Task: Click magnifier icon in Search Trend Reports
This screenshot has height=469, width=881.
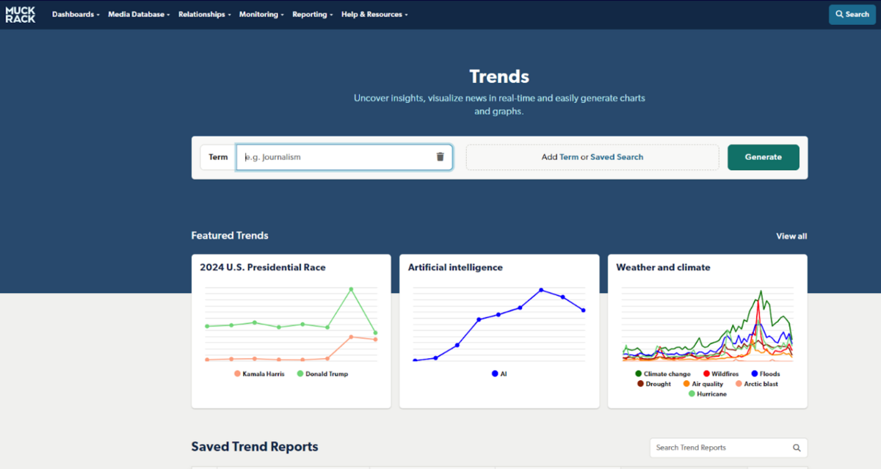Action: click(797, 448)
